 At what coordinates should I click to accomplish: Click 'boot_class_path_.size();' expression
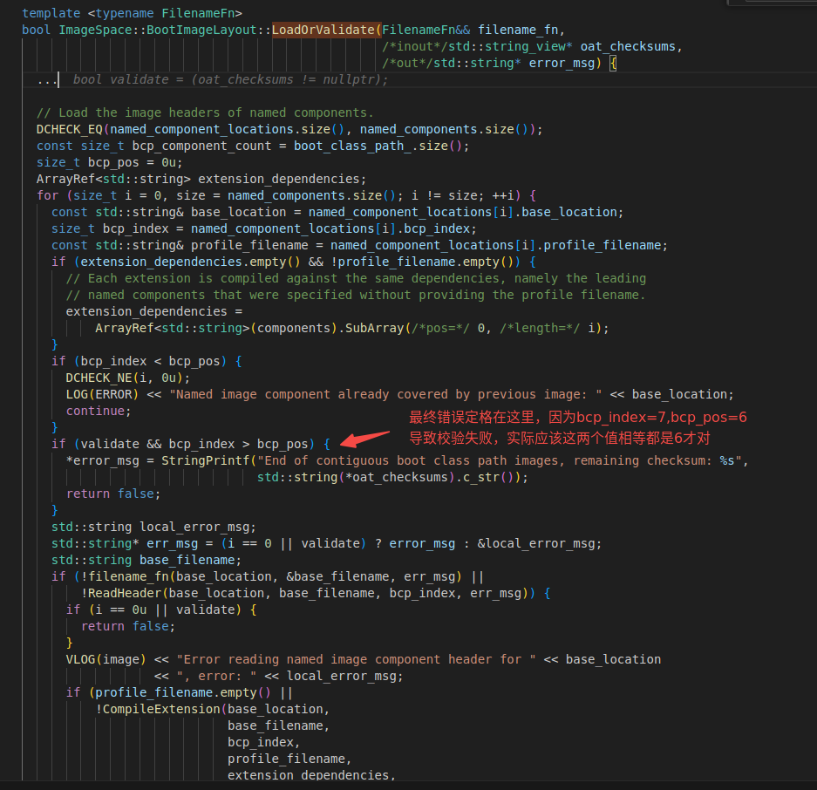click(x=381, y=146)
